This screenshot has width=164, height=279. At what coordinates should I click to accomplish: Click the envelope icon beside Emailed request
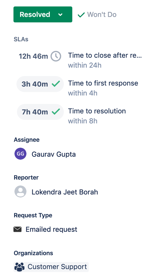pos(18,229)
